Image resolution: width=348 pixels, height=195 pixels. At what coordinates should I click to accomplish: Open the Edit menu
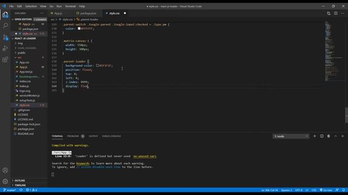pos(20,6)
